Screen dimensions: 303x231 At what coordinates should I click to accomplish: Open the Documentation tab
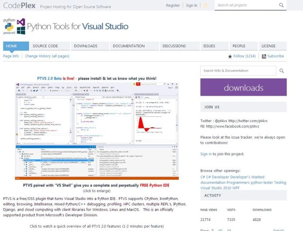134,46
